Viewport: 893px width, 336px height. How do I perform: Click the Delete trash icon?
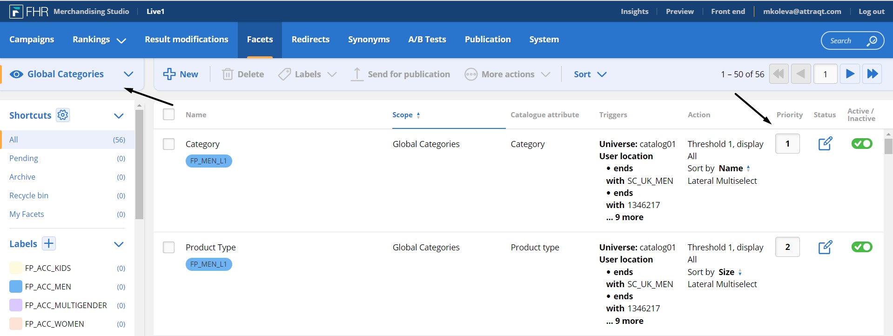pyautogui.click(x=228, y=74)
